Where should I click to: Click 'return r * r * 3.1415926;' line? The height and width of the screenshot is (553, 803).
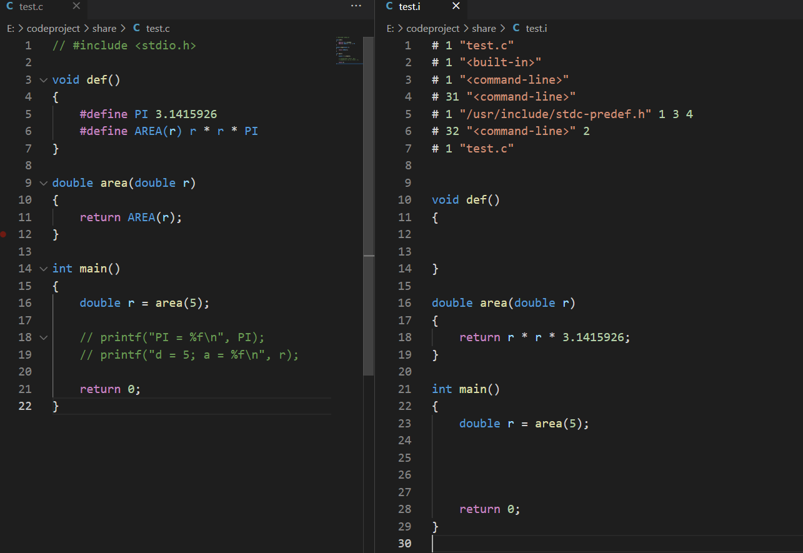[x=545, y=337]
